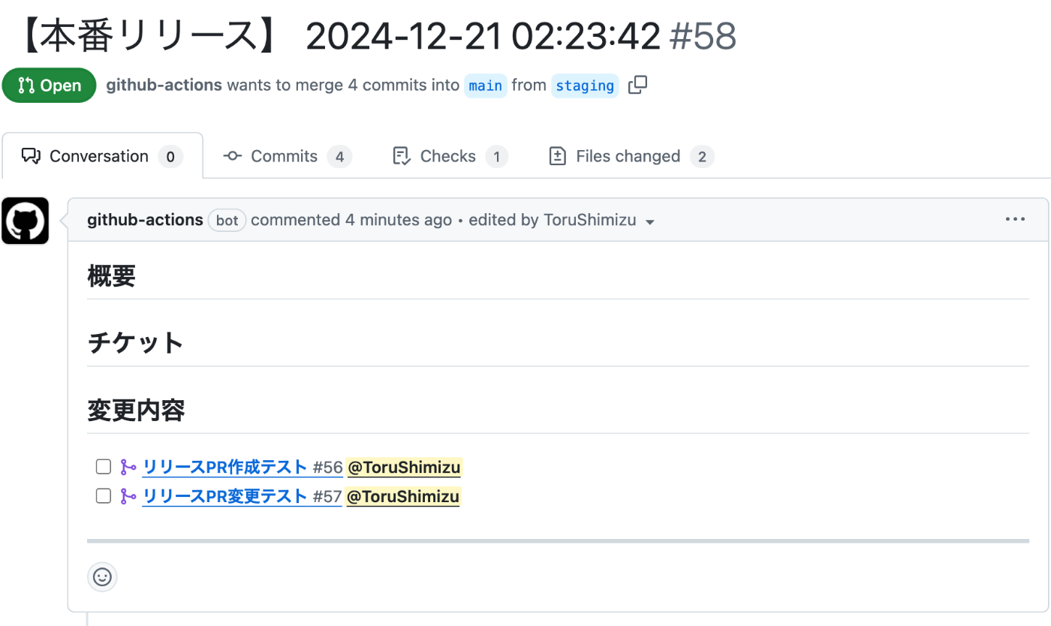
Task: Check the リリースPR作成テスト #56 checkbox
Action: click(x=104, y=467)
